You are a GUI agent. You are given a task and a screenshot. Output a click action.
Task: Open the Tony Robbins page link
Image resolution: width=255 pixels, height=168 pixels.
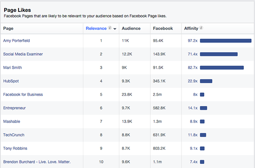(x=15, y=148)
